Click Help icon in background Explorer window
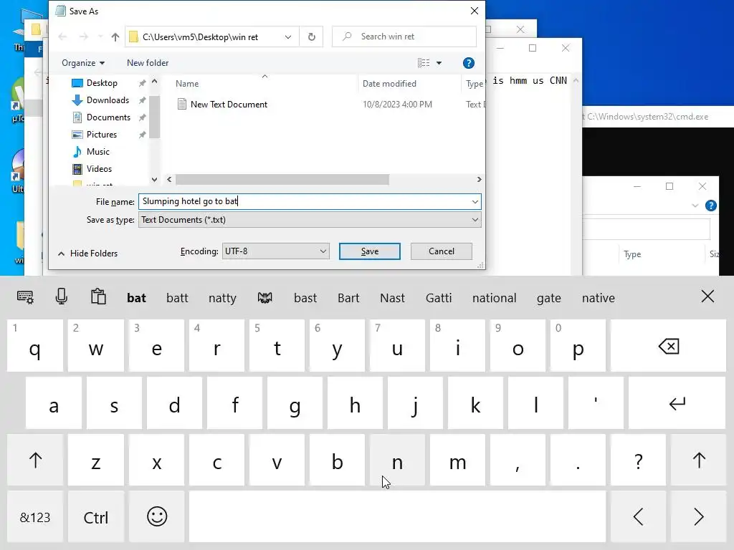The width and height of the screenshot is (734, 550). (710, 206)
